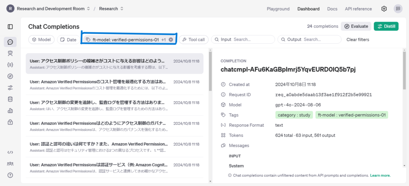This screenshot has height=186, width=409.
Task: Open Research and Development Room organization switcher
Action: (48, 9)
